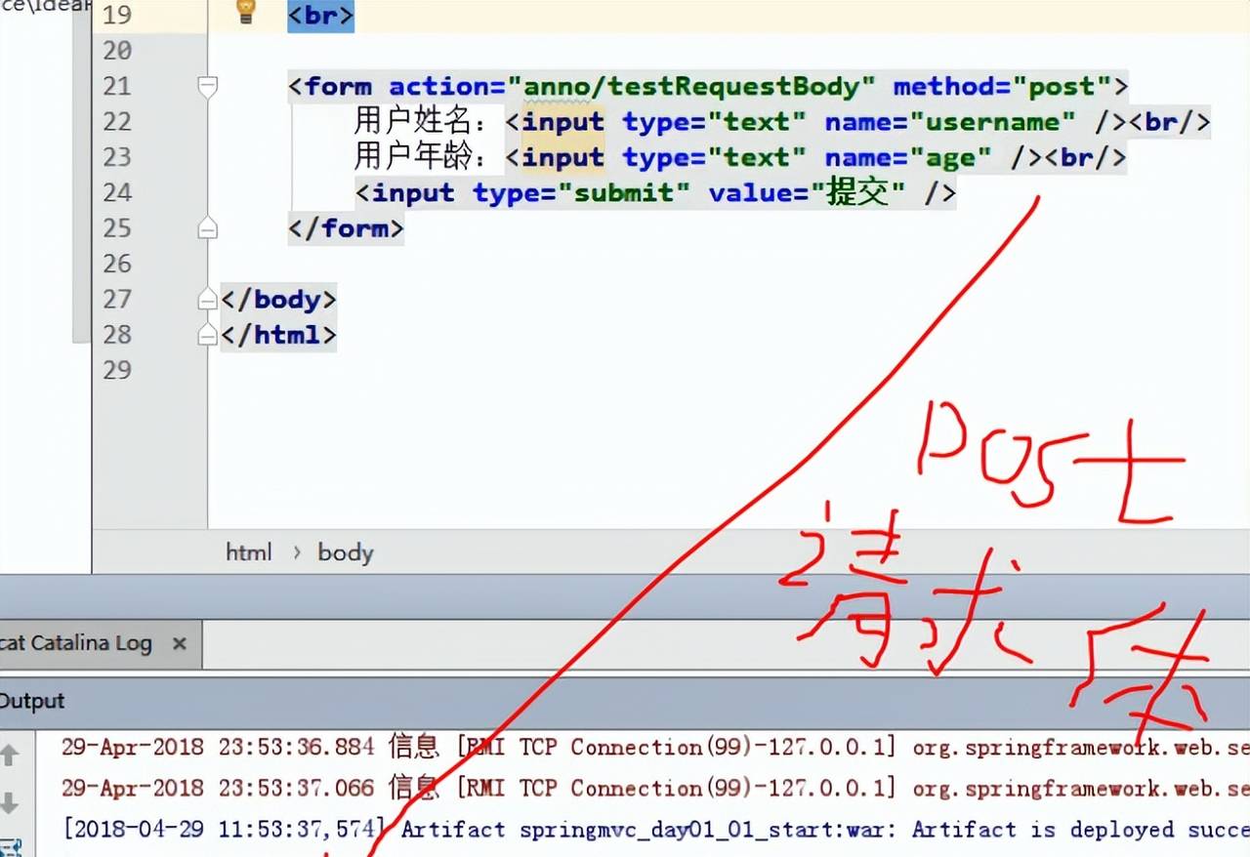1250x857 pixels.
Task: Select the Output tab in the console
Action: click(x=31, y=701)
